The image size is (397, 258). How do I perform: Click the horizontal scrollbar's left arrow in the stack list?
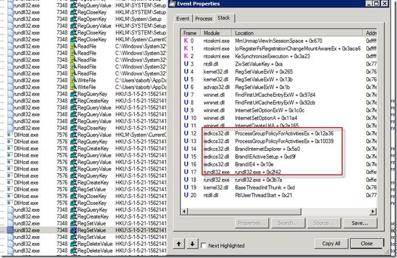coord(185,210)
